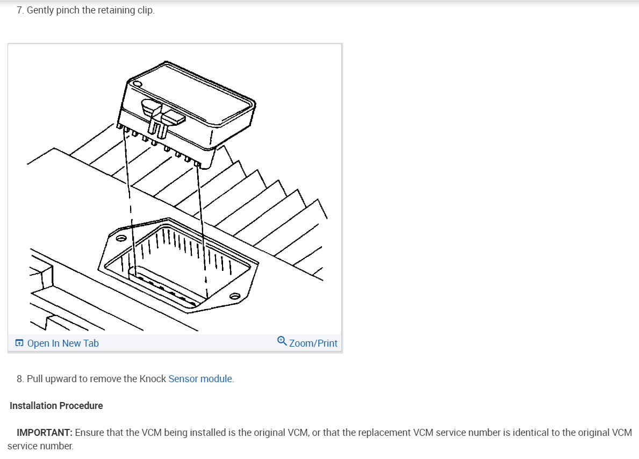Click the knock sensor module diagram
The width and height of the screenshot is (639, 459).
click(x=175, y=189)
